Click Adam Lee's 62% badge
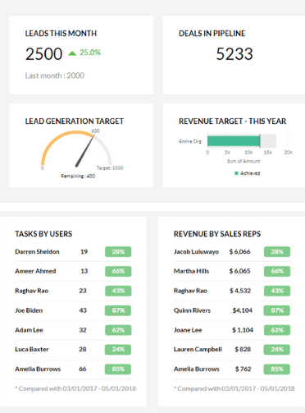 pyautogui.click(x=118, y=330)
